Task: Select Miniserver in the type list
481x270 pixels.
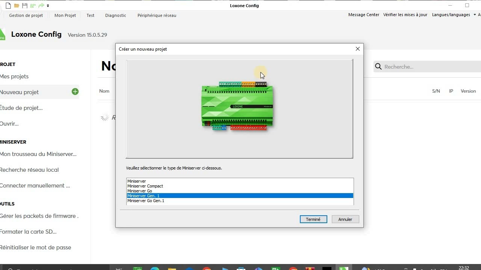Action: click(x=240, y=181)
